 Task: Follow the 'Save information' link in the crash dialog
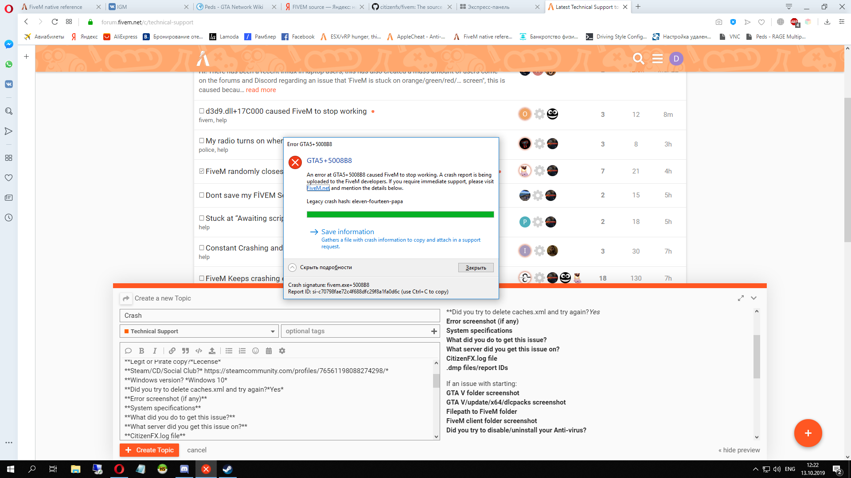347,231
